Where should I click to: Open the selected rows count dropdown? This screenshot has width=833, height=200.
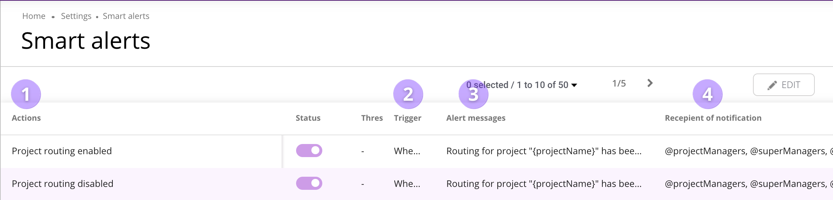click(x=522, y=85)
